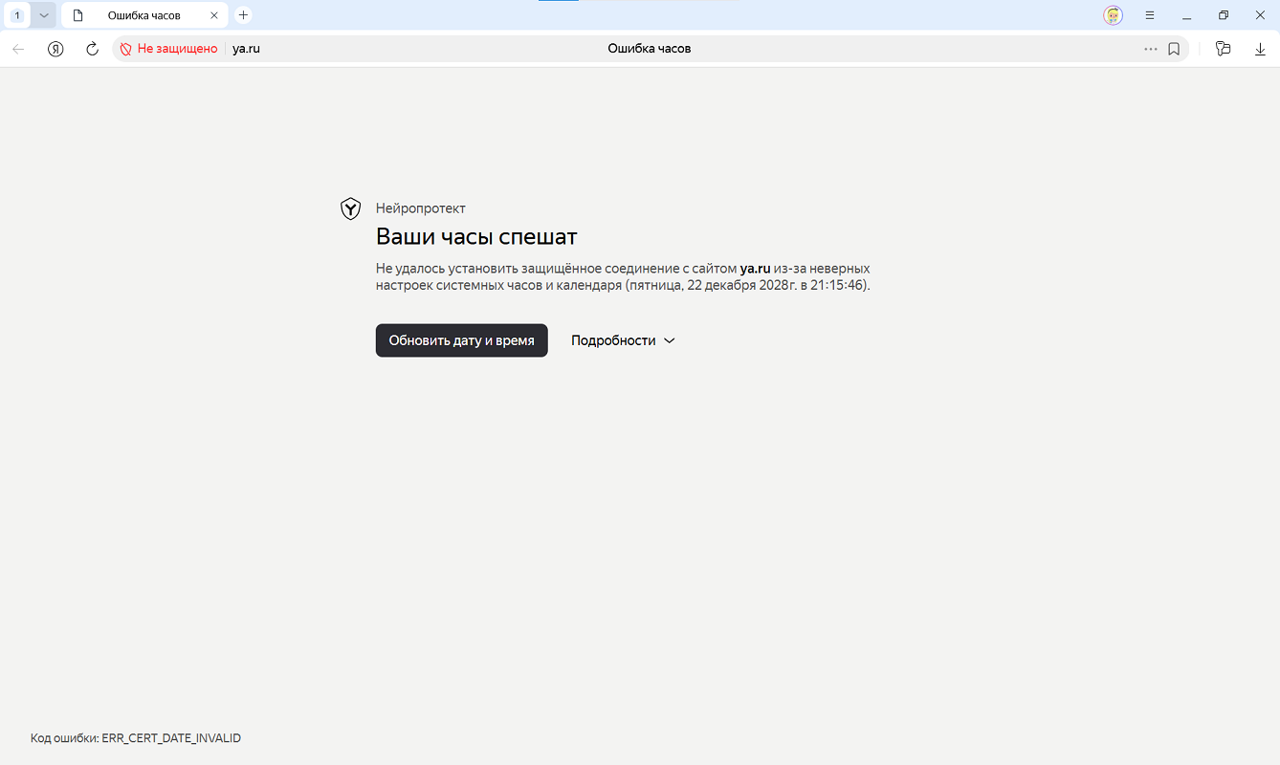Open a new tab with plus button
Viewport: 1280px width, 765px height.
pyautogui.click(x=243, y=15)
